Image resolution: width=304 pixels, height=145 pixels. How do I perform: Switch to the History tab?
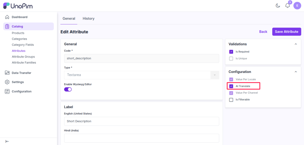(x=88, y=19)
